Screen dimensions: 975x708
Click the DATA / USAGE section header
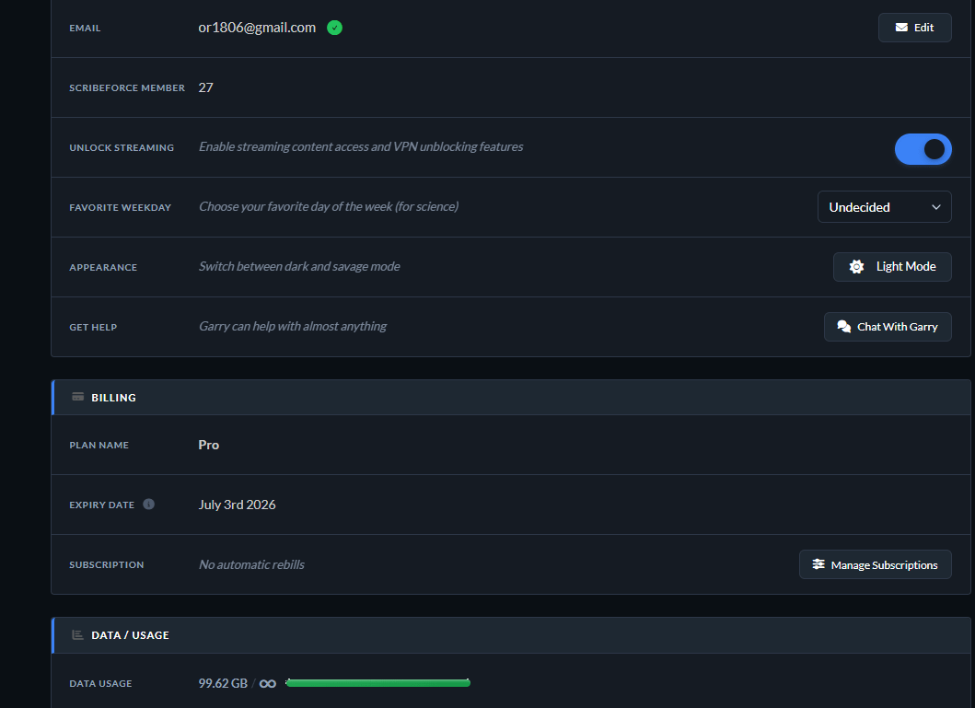[511, 635]
